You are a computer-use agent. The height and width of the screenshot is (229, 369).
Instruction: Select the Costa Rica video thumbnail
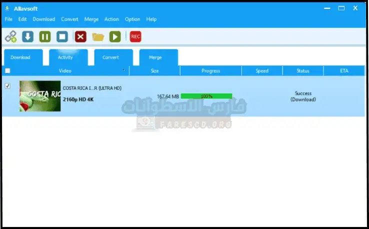pyautogui.click(x=40, y=96)
